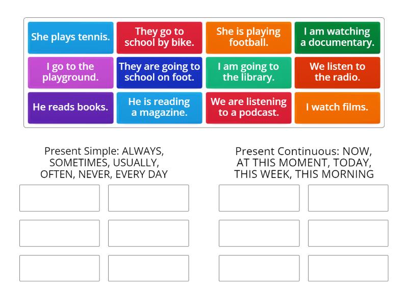Click the first empty box under Present Continuous
Viewport: 408px width, 306px height.
coord(259,198)
